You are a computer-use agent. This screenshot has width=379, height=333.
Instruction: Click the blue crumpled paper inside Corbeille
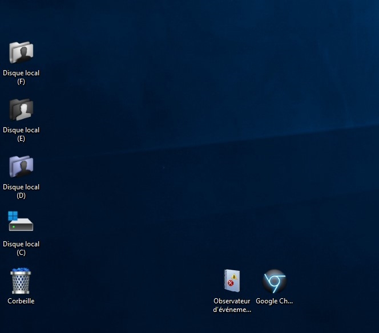pyautogui.click(x=21, y=270)
